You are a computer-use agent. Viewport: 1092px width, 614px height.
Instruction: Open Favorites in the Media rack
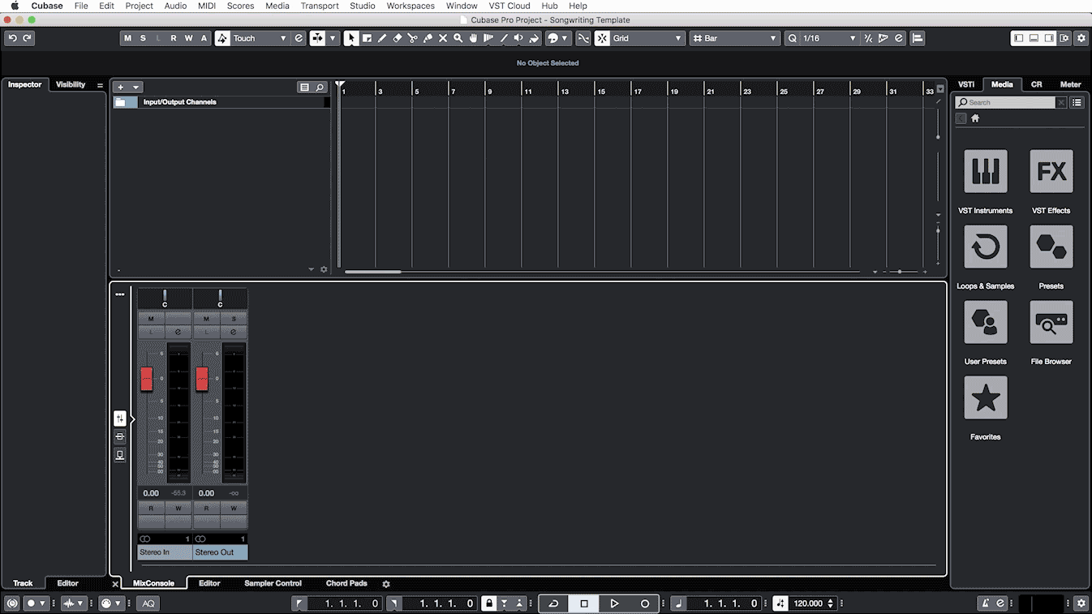coord(985,397)
